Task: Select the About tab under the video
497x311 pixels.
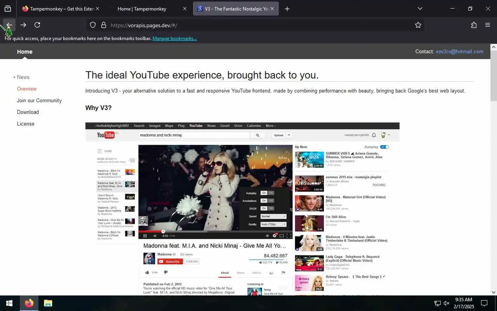Action: [x=225, y=273]
